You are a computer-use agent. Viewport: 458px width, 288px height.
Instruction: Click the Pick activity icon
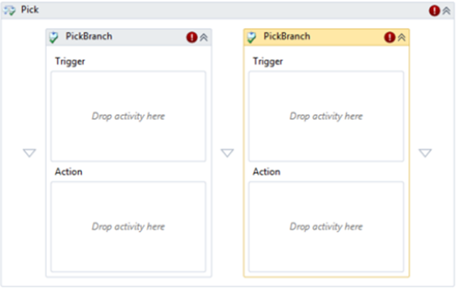pos(9,10)
